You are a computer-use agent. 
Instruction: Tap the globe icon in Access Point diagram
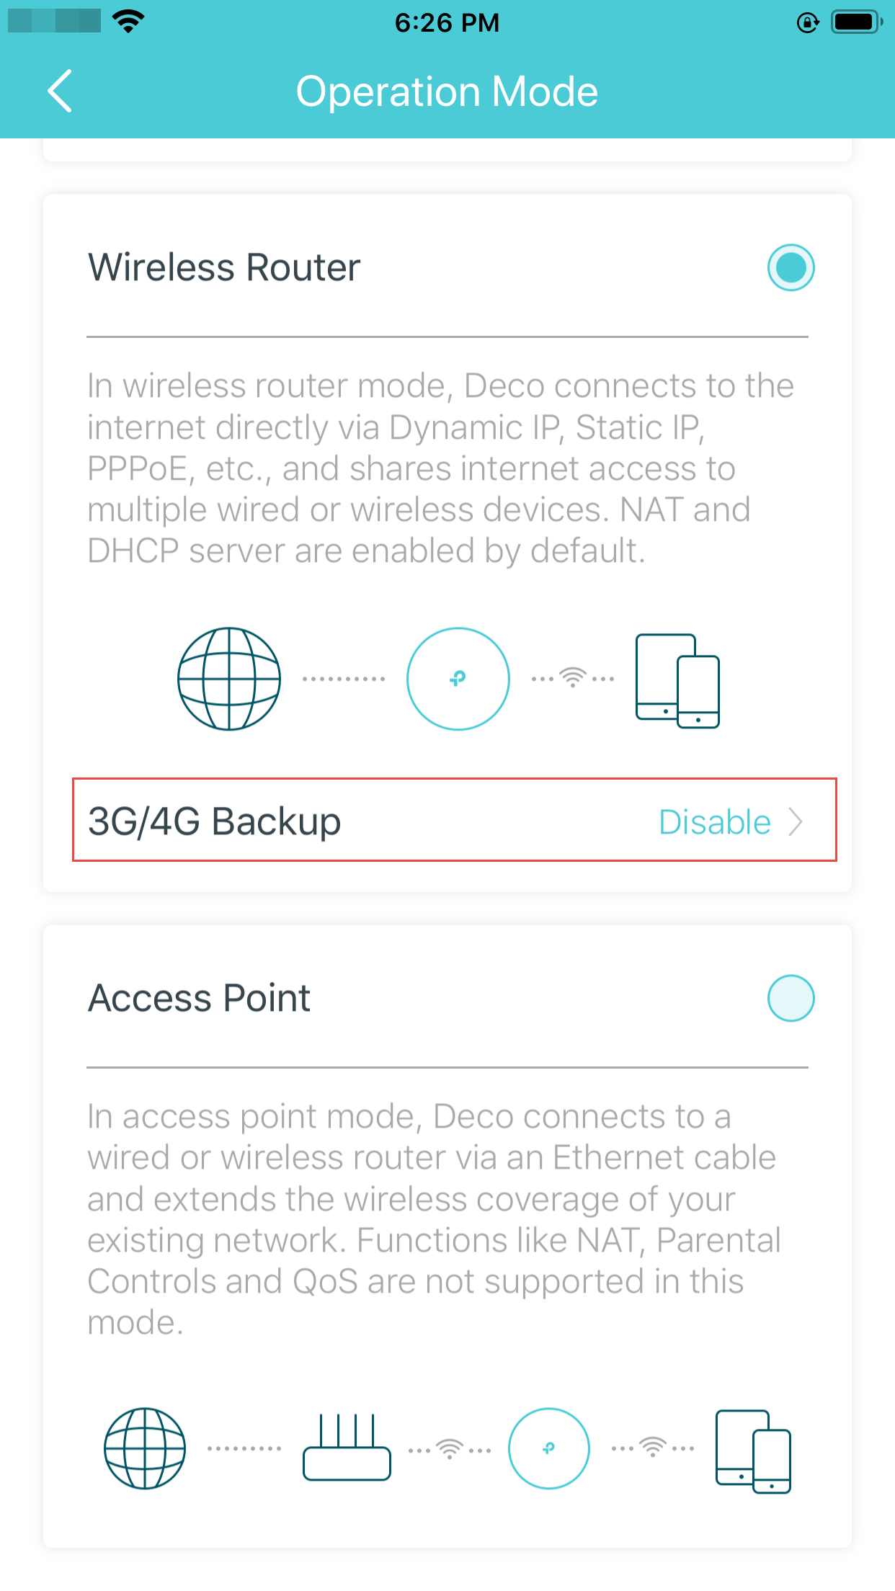click(145, 1448)
